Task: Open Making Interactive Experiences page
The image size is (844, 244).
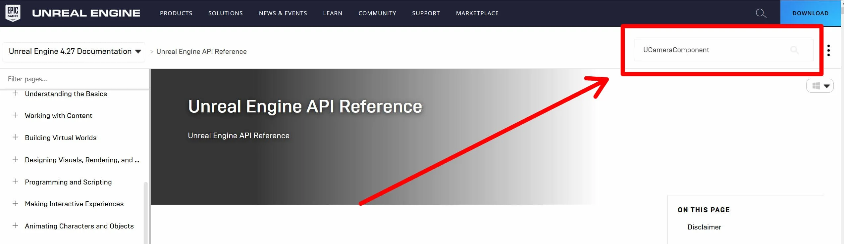Action: tap(74, 204)
